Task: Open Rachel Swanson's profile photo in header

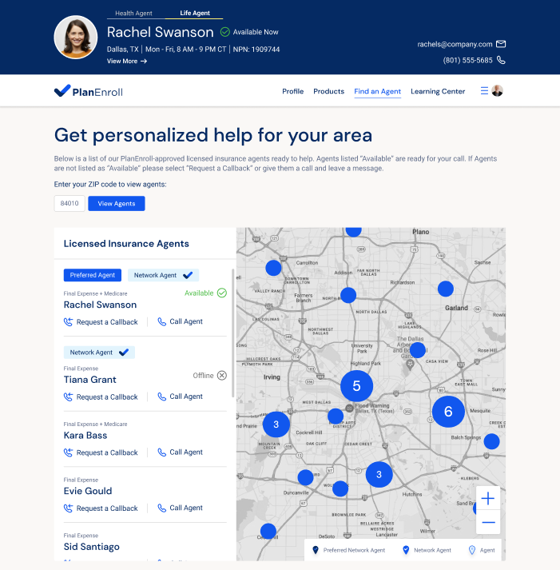Action: [x=76, y=37]
